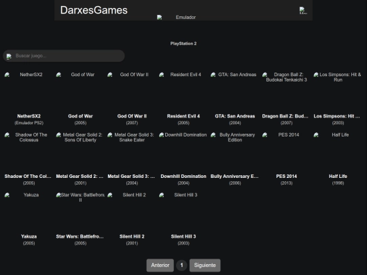Open GTA: San Andreas cover image
Image resolution: width=367 pixels, height=275 pixels.
[234, 91]
